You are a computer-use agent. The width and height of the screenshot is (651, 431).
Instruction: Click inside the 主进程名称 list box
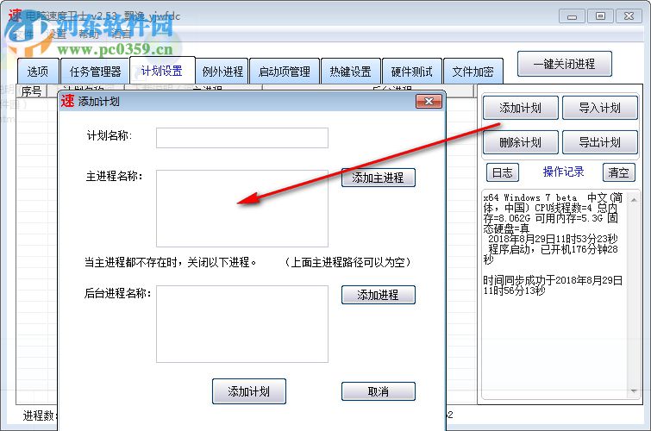point(242,209)
